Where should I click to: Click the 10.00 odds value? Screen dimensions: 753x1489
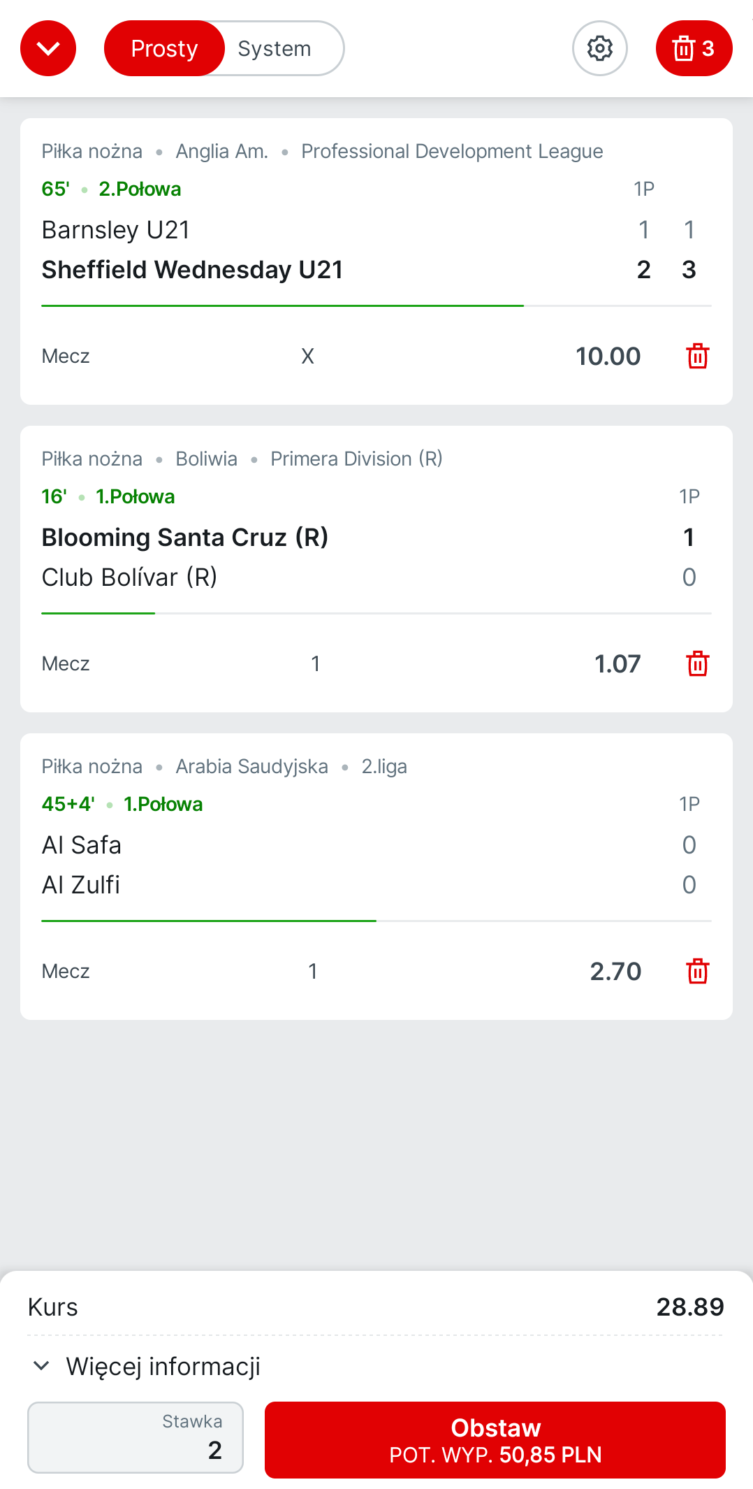(x=608, y=356)
